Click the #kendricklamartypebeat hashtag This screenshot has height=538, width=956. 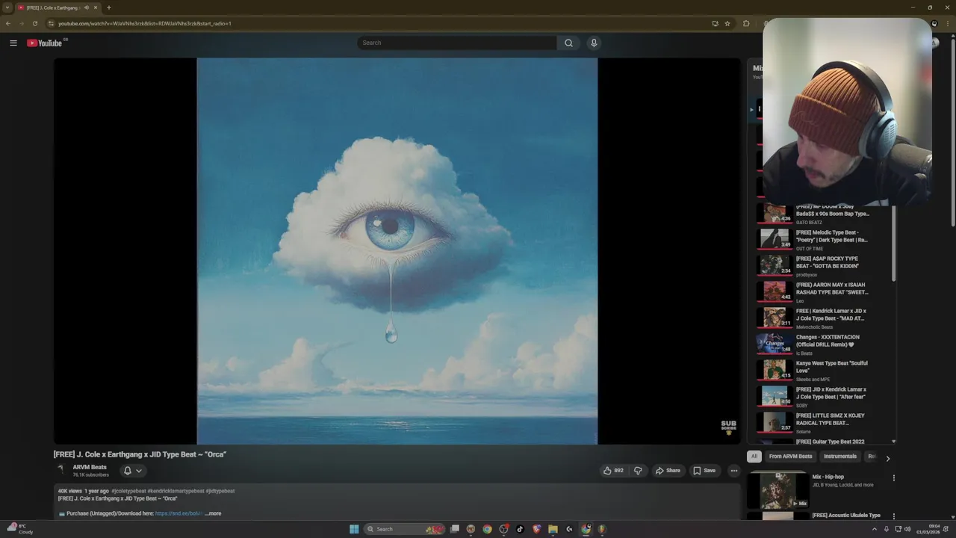(x=176, y=491)
